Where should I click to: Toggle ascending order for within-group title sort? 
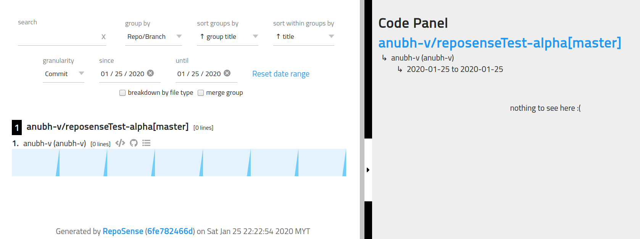pyautogui.click(x=277, y=37)
